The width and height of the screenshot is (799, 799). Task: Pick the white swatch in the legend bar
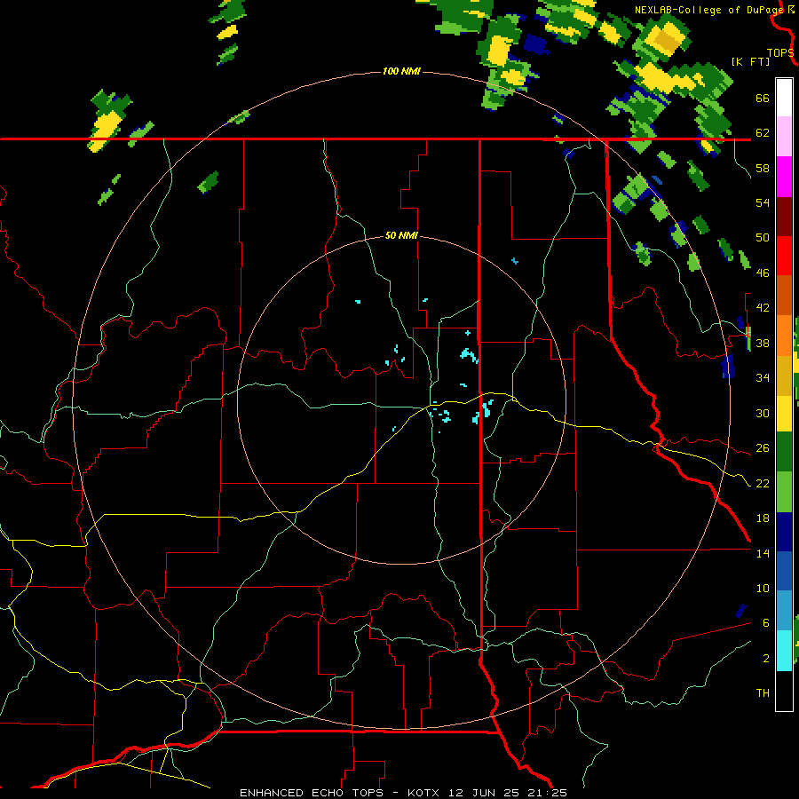784,98
